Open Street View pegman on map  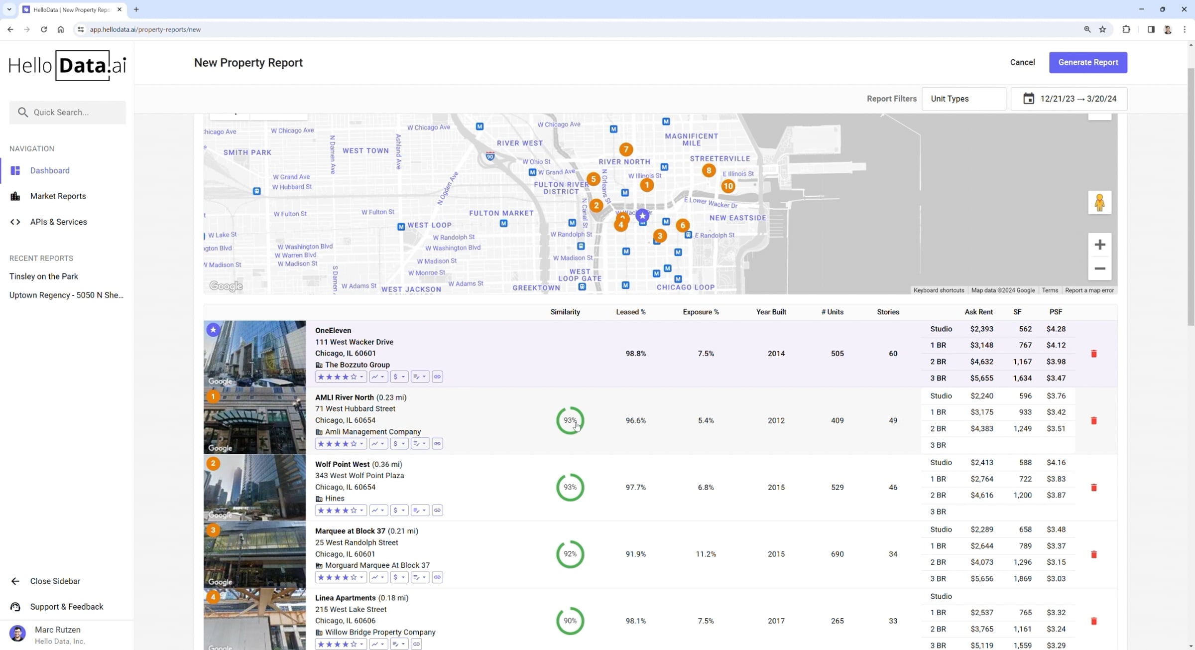coord(1099,203)
